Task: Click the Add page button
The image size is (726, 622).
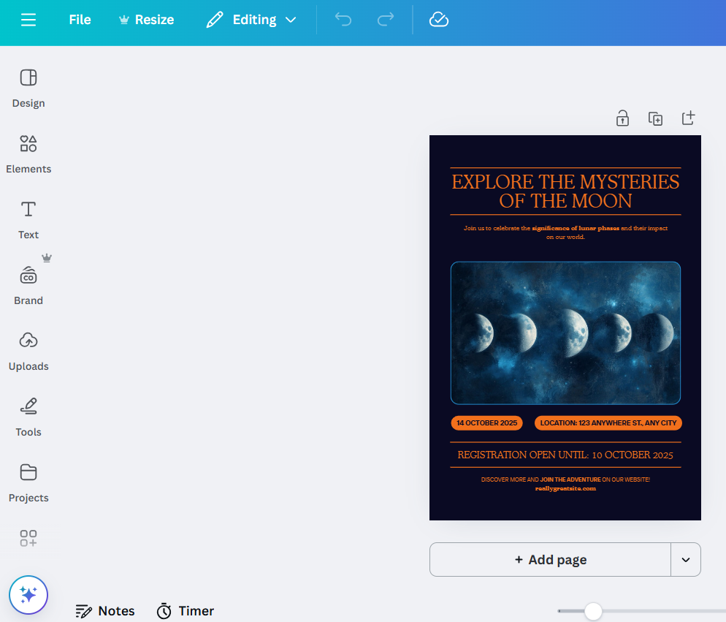Action: pyautogui.click(x=550, y=560)
